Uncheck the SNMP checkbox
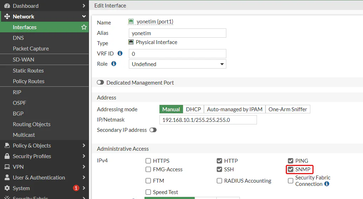 point(290,170)
